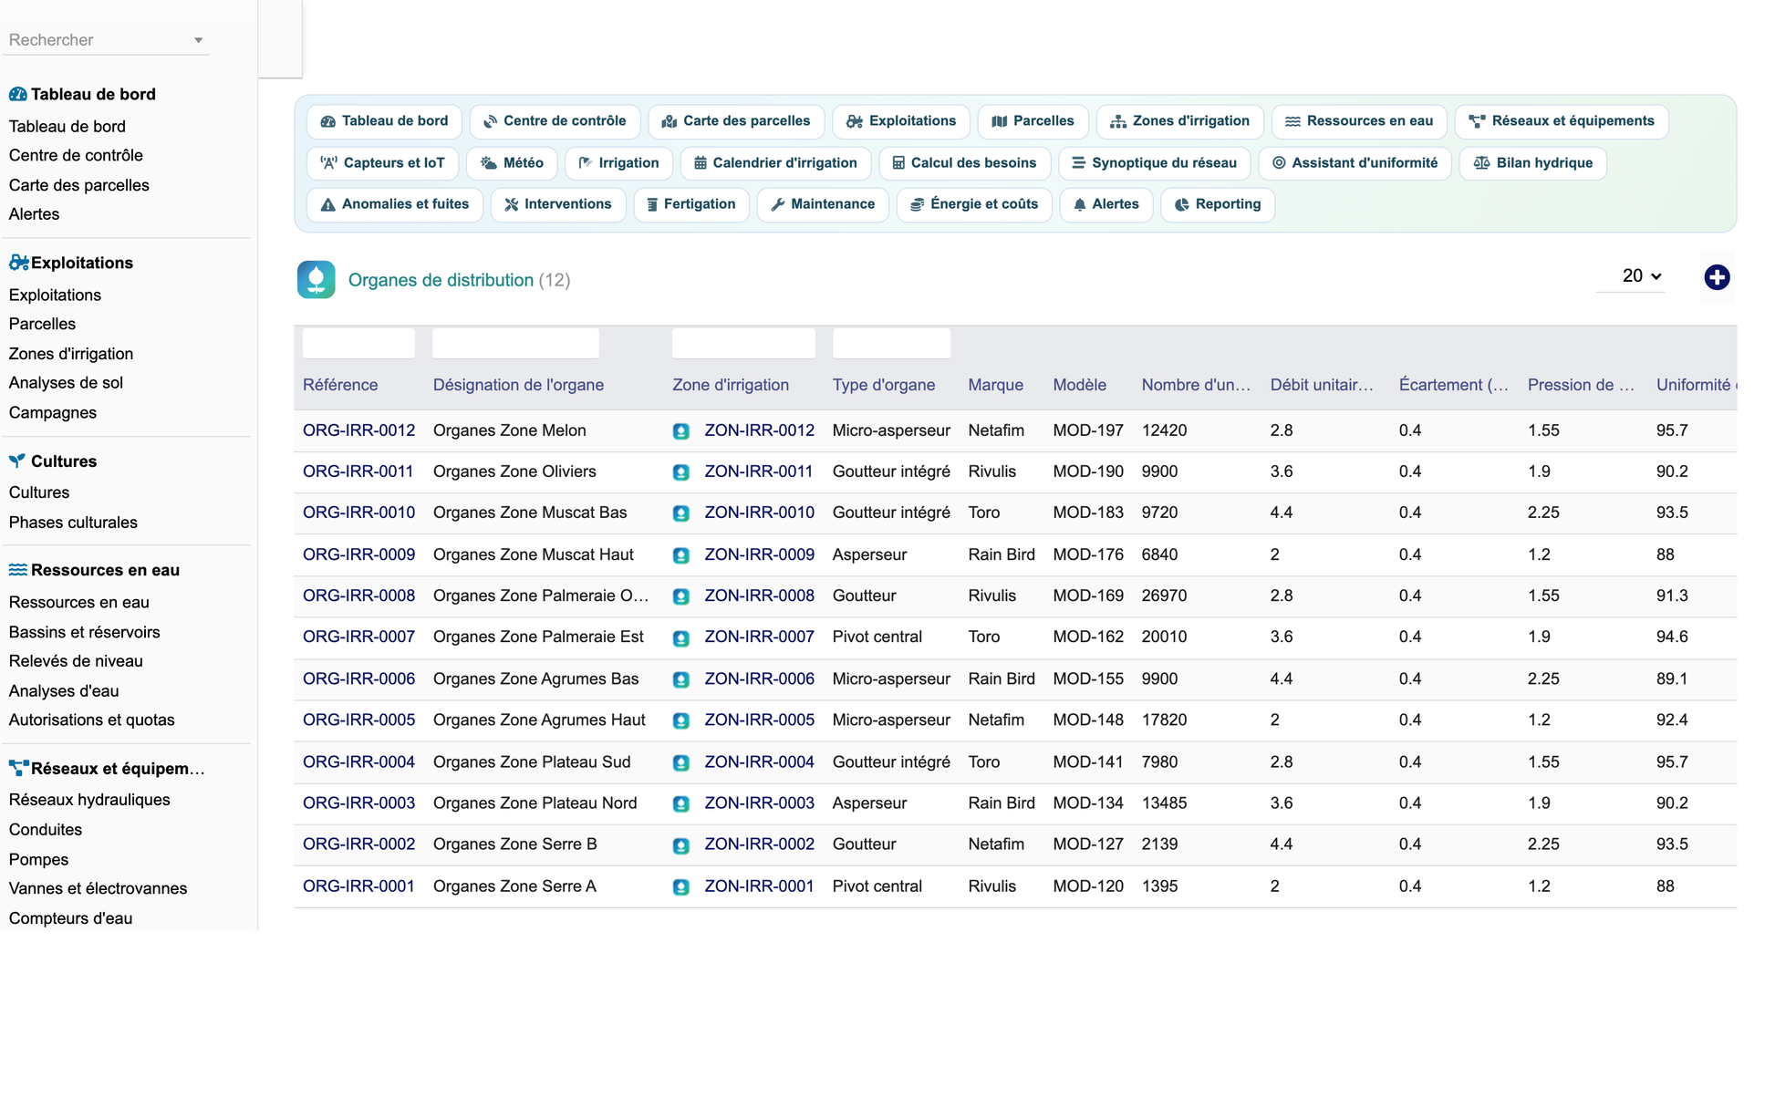1775x1098 pixels.
Task: Sort by Référence column header
Action: pyautogui.click(x=340, y=385)
